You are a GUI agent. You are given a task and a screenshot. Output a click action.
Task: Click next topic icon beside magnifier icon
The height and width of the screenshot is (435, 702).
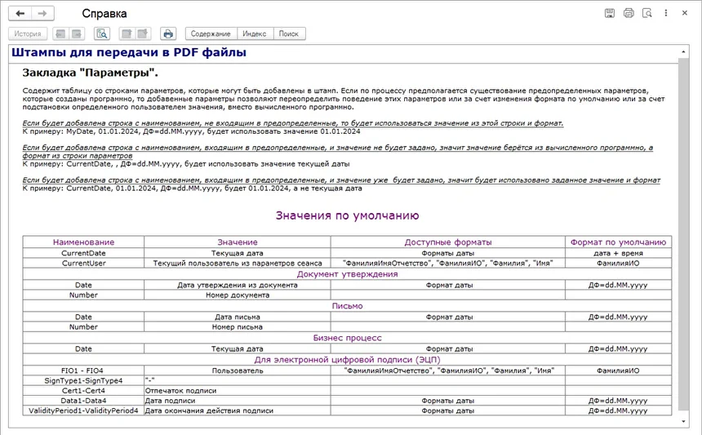click(77, 33)
